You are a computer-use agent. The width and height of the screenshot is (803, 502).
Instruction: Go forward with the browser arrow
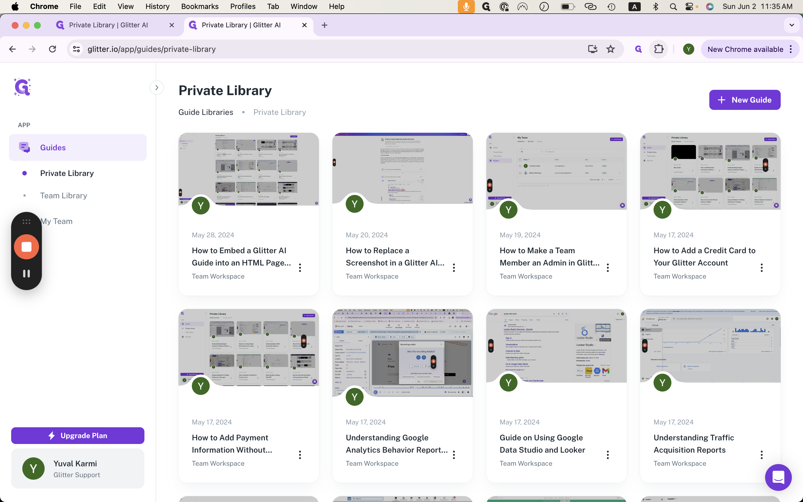32,49
